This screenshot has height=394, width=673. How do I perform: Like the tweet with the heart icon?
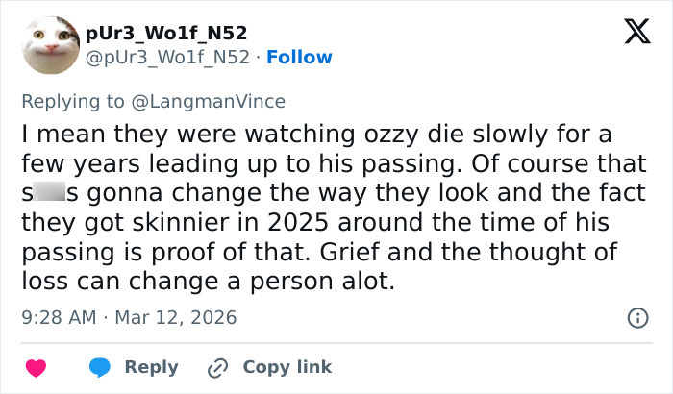pos(36,367)
